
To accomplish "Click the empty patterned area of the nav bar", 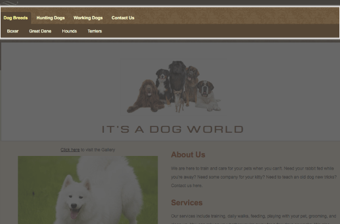I will pyautogui.click(x=236, y=16).
